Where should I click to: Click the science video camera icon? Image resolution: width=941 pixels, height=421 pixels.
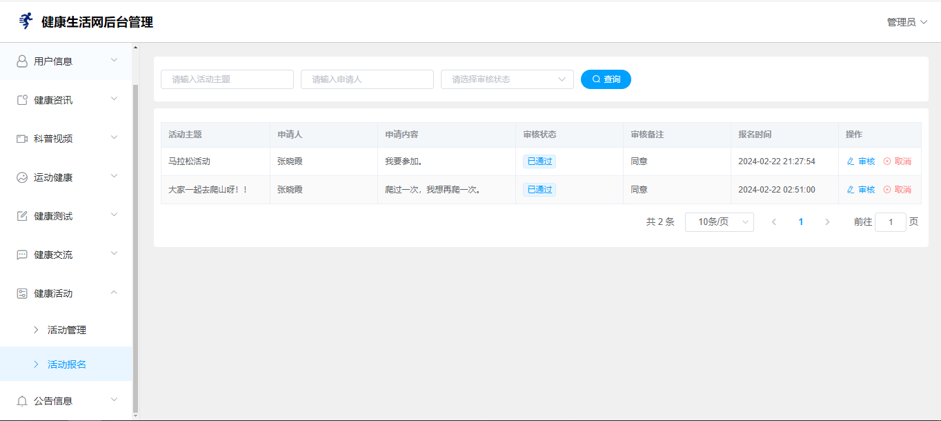(x=22, y=139)
